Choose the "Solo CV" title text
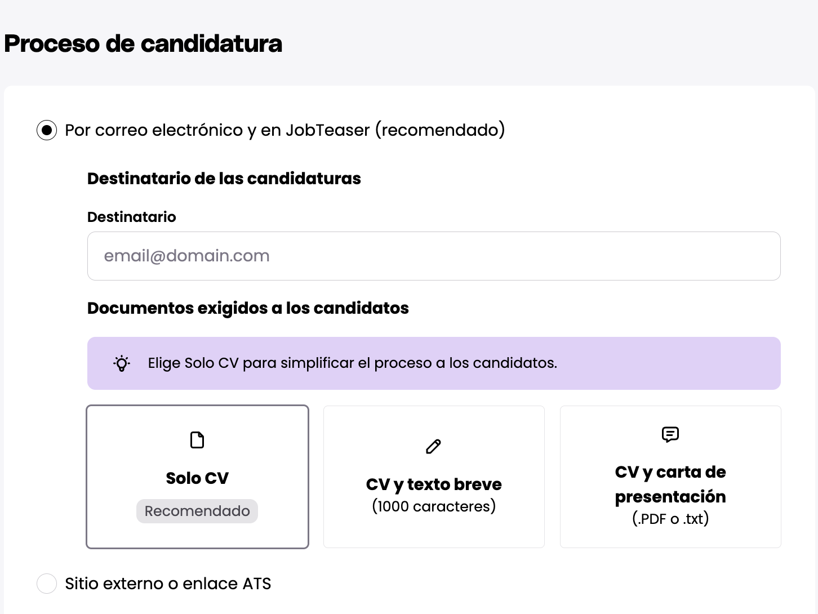818x614 pixels. point(197,478)
